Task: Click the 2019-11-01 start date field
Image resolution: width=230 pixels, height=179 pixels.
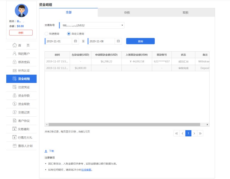Action: point(58,41)
